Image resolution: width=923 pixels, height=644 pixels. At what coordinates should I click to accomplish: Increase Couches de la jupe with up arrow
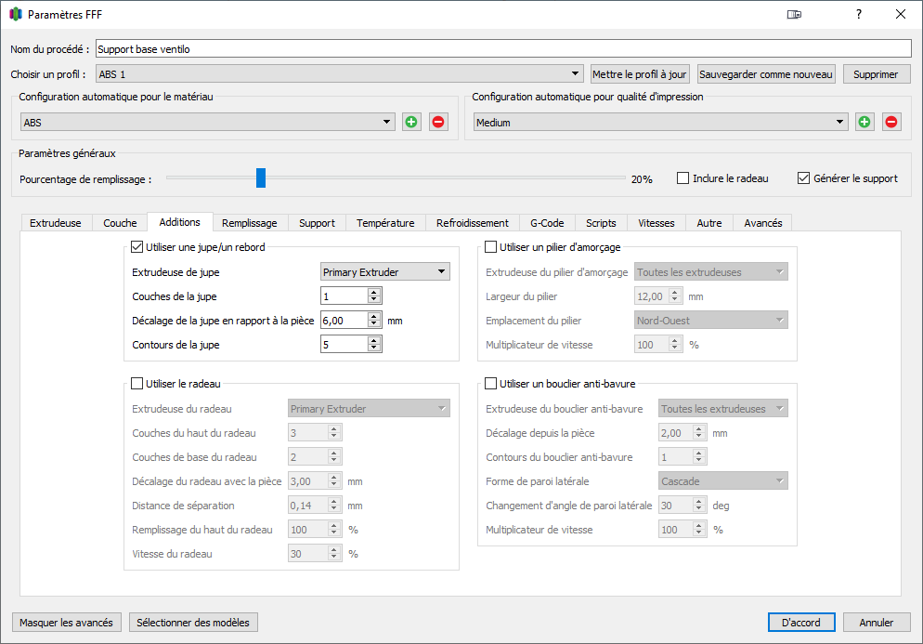[x=374, y=292]
